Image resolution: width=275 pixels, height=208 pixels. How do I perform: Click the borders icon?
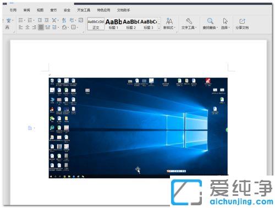point(73,28)
